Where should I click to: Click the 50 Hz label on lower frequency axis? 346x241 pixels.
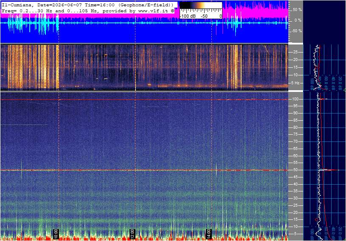tap(295, 170)
